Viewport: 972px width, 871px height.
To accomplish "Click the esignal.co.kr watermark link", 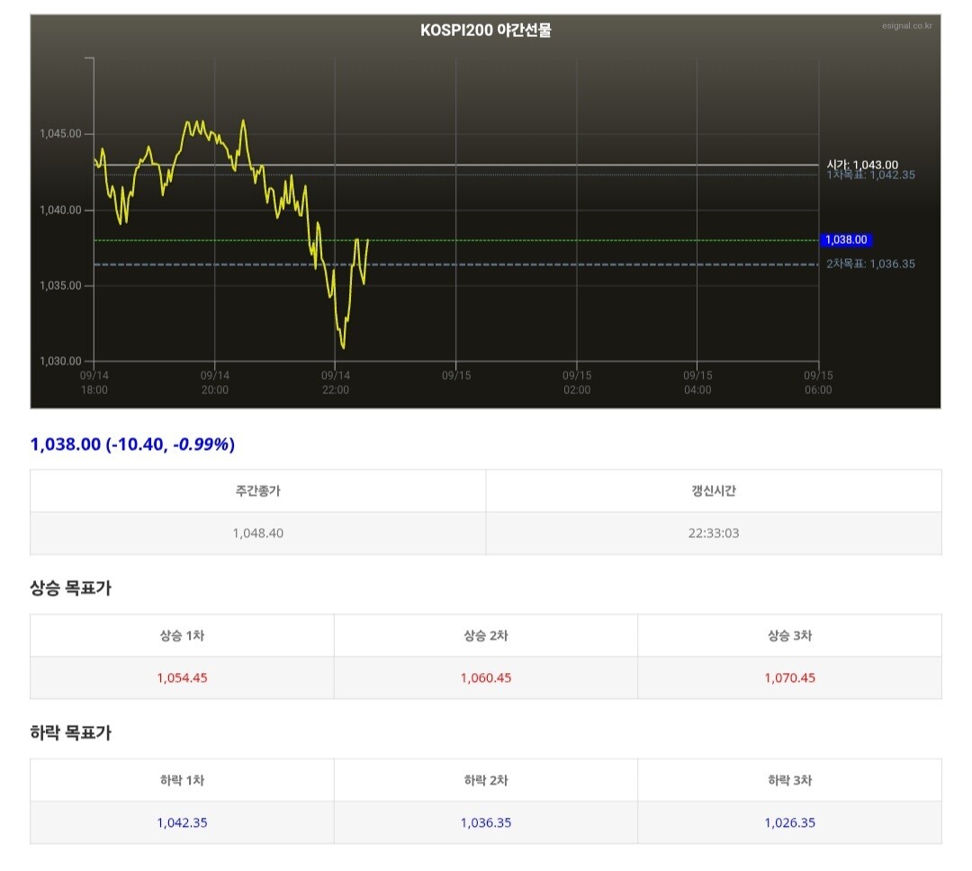I will click(x=906, y=25).
